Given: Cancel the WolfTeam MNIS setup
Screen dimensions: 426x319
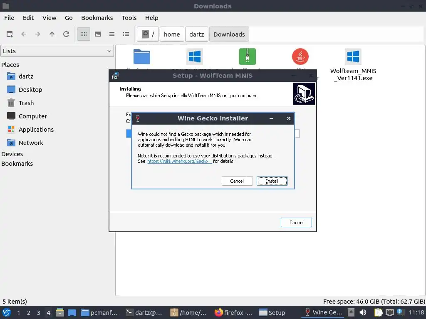Looking at the screenshot, I should pyautogui.click(x=296, y=223).
